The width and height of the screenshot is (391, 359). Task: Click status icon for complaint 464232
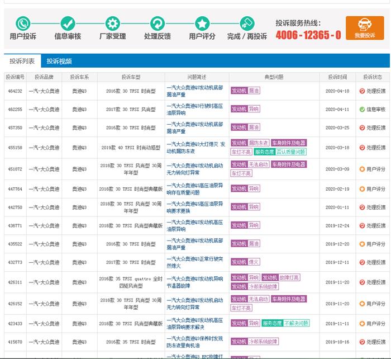pos(362,91)
